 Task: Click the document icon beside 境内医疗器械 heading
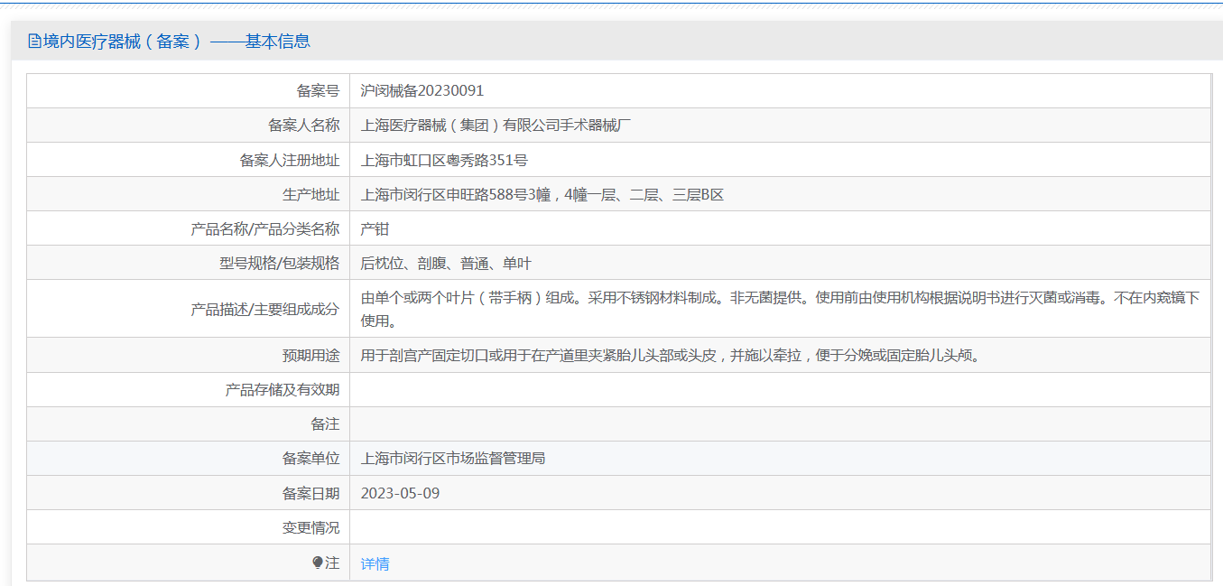tap(34, 42)
